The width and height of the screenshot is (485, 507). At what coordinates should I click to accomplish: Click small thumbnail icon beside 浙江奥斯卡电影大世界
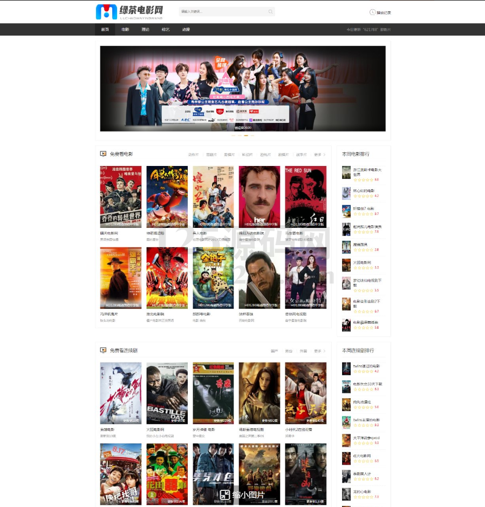(x=346, y=172)
